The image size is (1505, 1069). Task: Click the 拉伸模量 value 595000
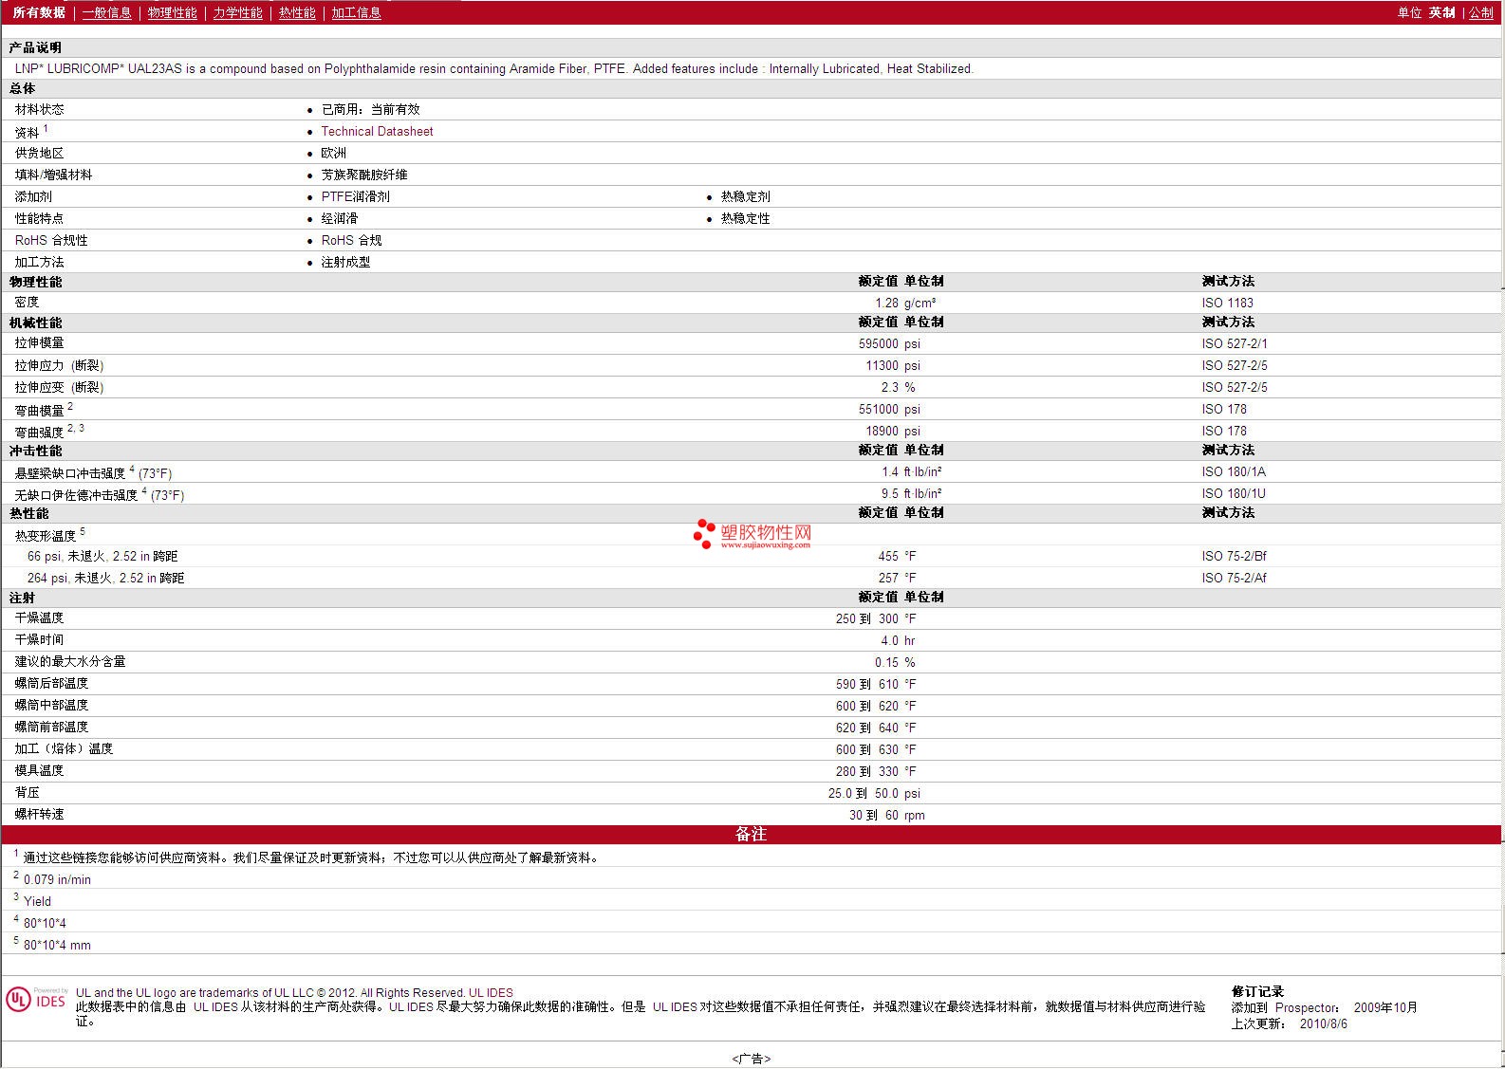click(879, 343)
